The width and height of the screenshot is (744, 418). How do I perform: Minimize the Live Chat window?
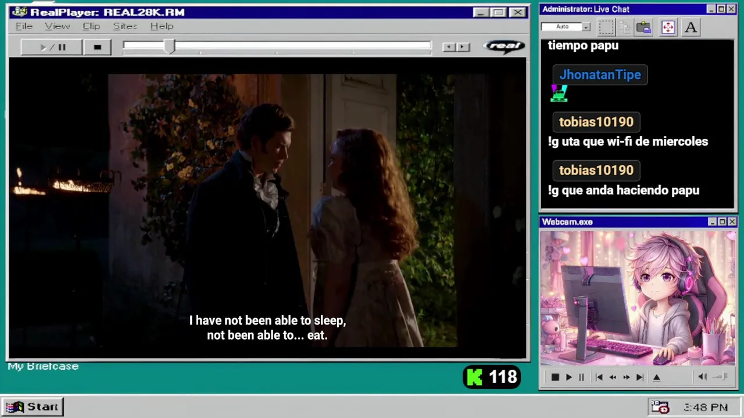[x=711, y=9]
